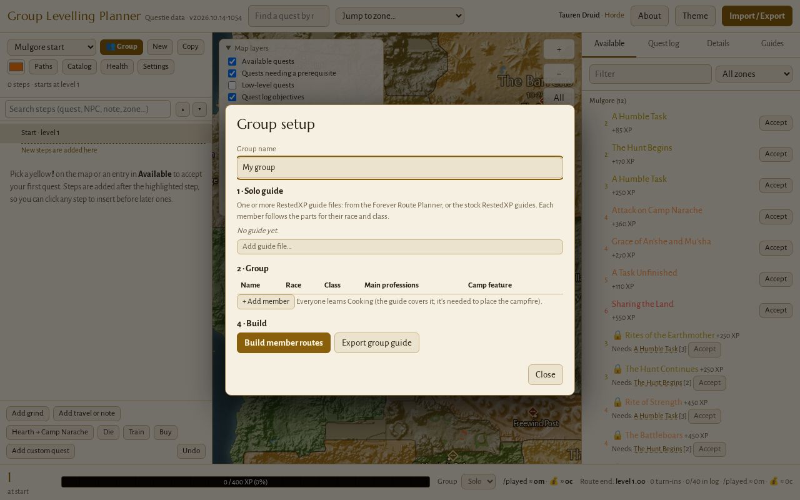800x500 pixels.
Task: Open the Guides tab
Action: [772, 44]
